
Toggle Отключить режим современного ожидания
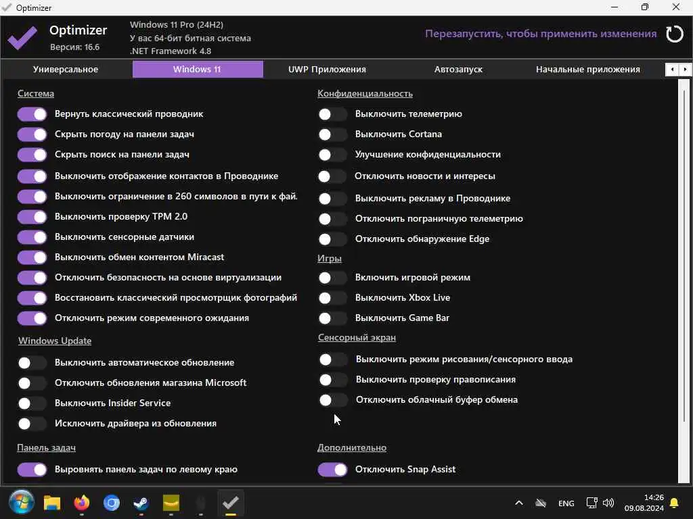click(32, 318)
